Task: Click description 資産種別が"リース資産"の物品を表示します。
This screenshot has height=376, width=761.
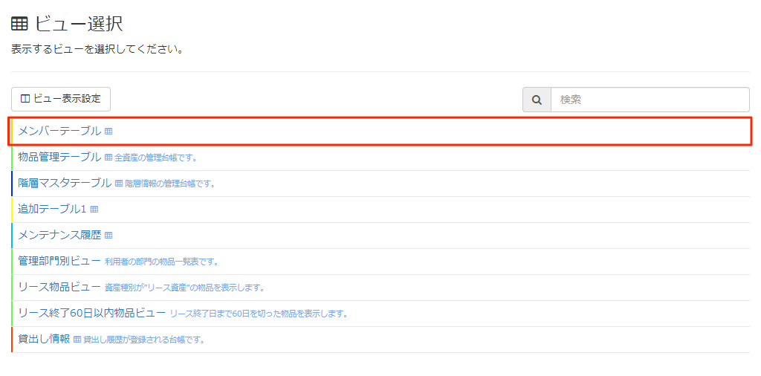Action: (184, 288)
